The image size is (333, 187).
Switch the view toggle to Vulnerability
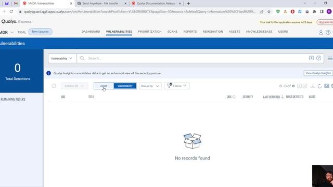point(125,86)
